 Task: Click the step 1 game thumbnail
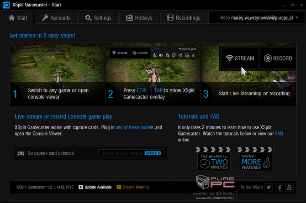pyautogui.click(x=58, y=74)
